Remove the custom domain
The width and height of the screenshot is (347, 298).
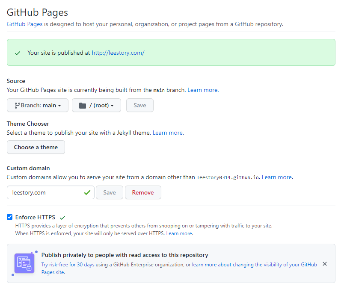(x=143, y=192)
